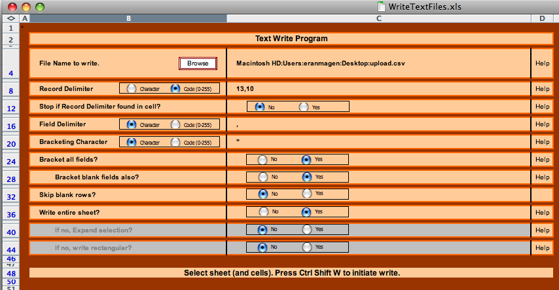Open Help for File Name to write
The height and width of the screenshot is (290, 559).
[542, 63]
